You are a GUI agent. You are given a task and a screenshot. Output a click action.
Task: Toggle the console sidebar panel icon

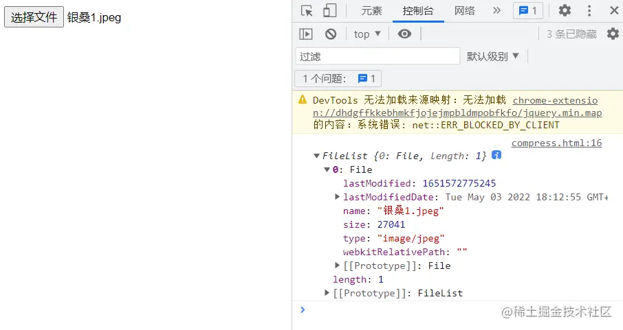pos(306,34)
